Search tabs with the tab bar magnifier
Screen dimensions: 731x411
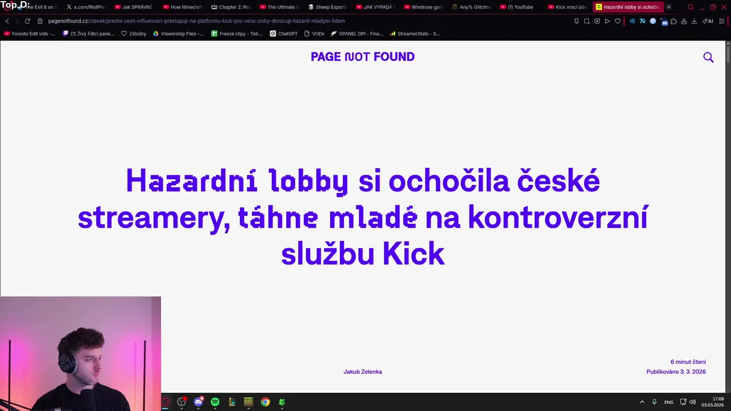coord(690,7)
